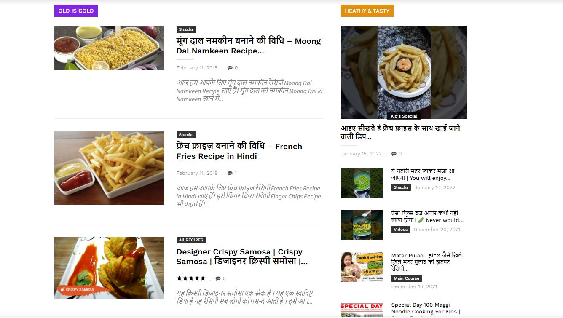Viewport: 563px width, 318px height.
Task: Select Snacks tag above French Fries Recipe title
Action: point(186,135)
